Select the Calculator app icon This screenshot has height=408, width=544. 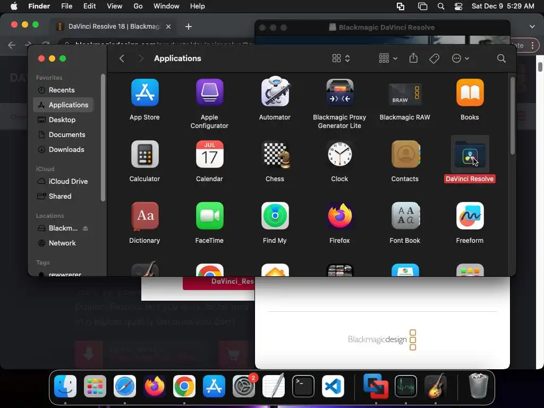coord(144,154)
